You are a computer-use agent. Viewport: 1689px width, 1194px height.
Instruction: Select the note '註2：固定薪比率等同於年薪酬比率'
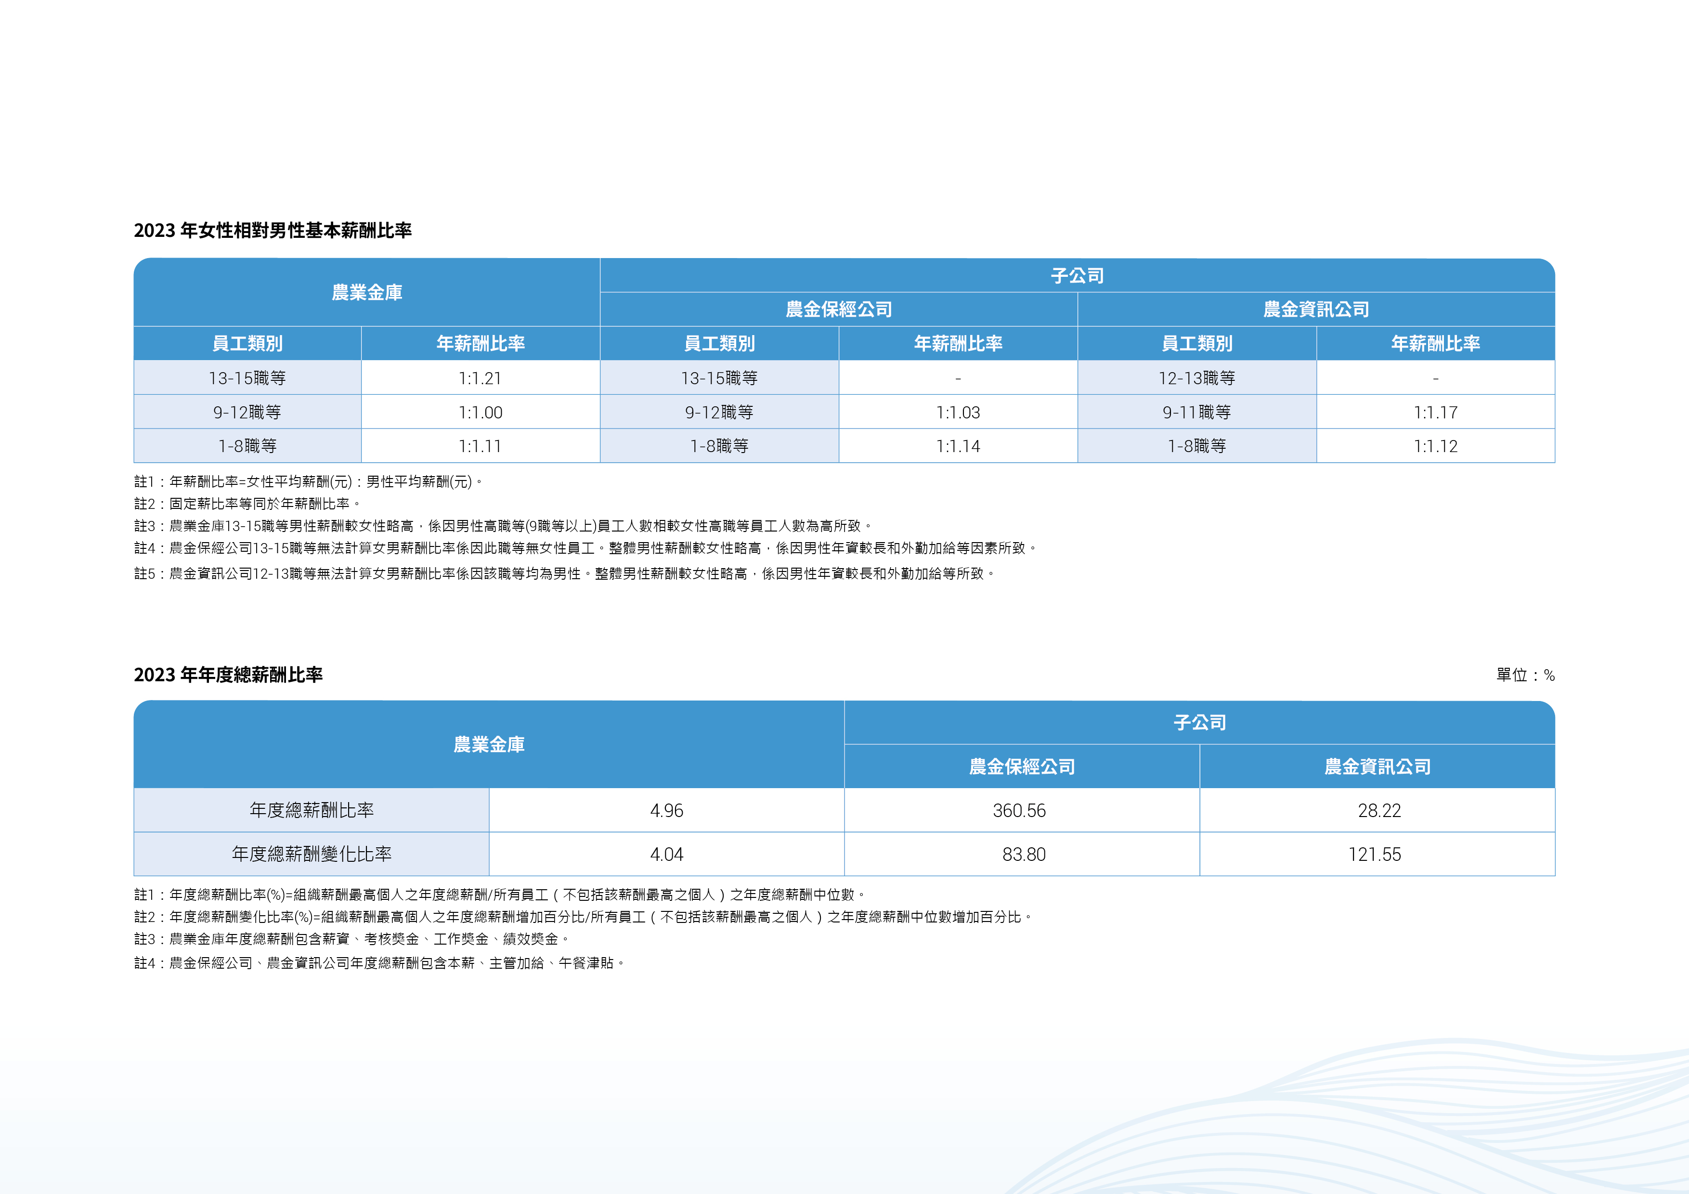coord(248,504)
